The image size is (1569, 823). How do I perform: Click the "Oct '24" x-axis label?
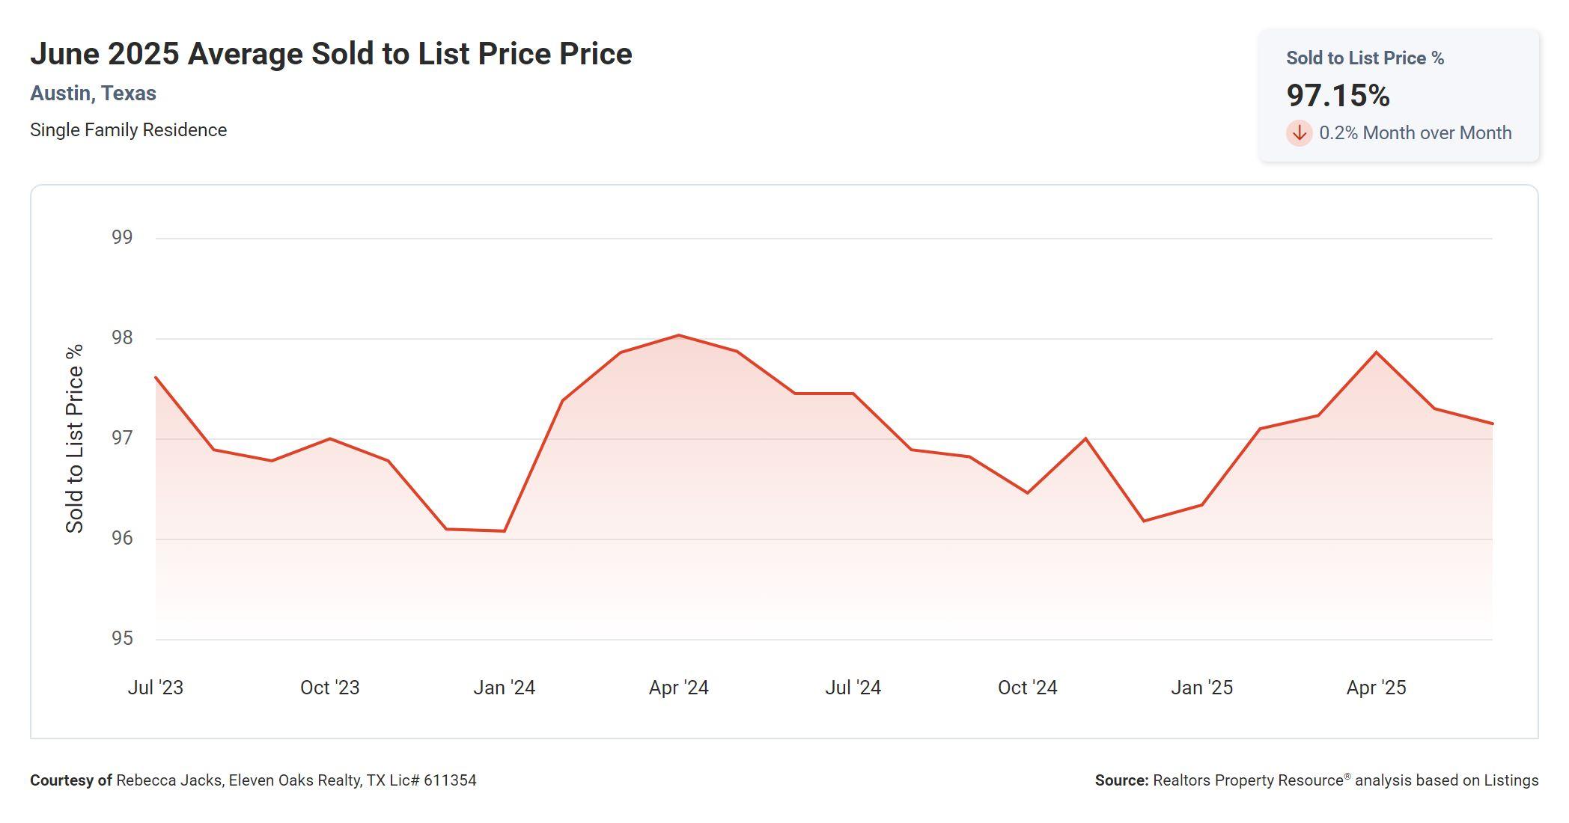(x=1027, y=688)
